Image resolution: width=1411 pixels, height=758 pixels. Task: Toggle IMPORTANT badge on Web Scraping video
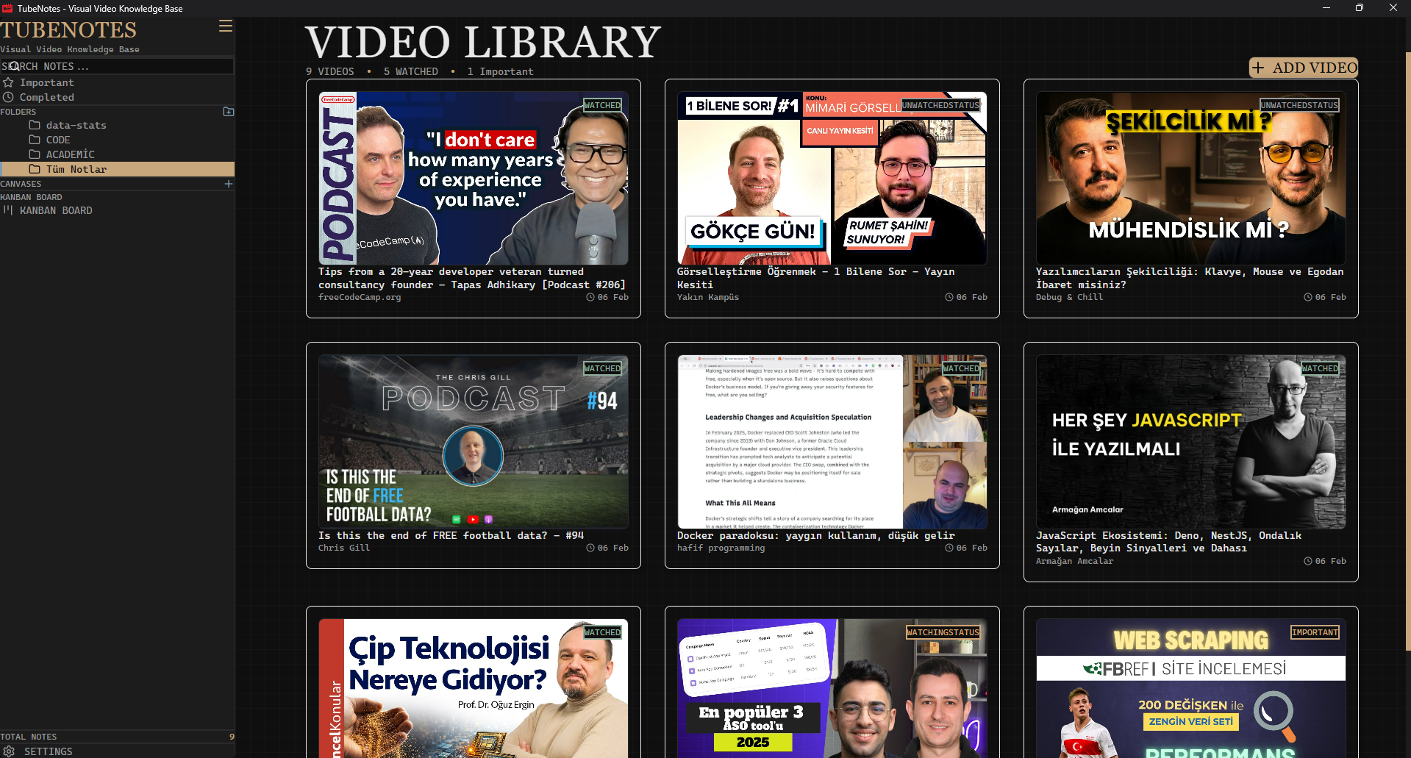pyautogui.click(x=1315, y=632)
